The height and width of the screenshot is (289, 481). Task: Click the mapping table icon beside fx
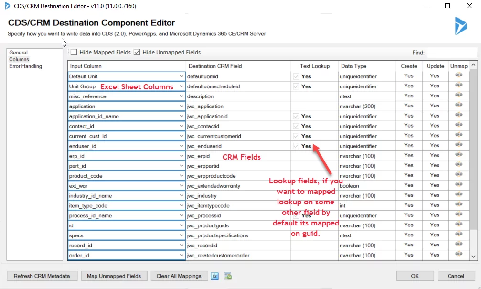(228, 276)
